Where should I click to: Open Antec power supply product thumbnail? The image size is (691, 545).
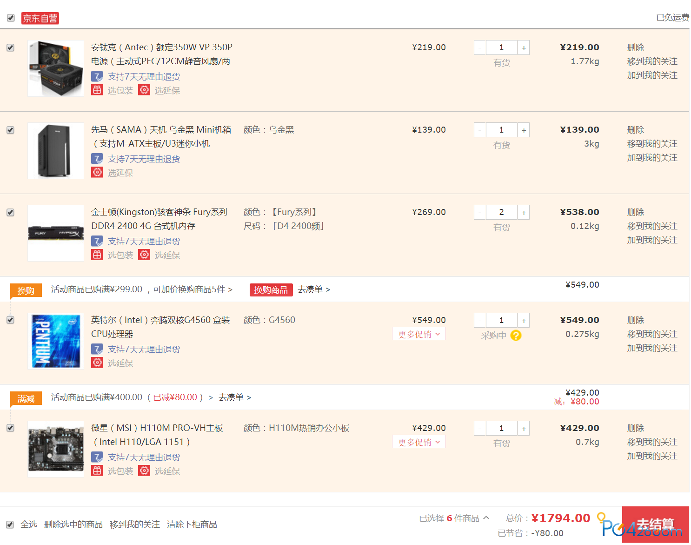[x=56, y=68]
